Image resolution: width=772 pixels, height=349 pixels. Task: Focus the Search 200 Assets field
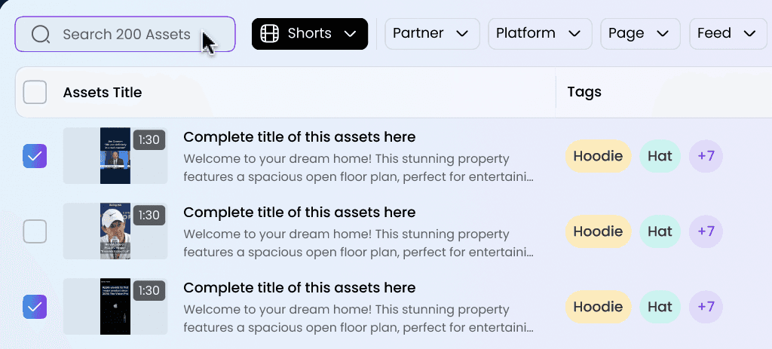click(125, 34)
